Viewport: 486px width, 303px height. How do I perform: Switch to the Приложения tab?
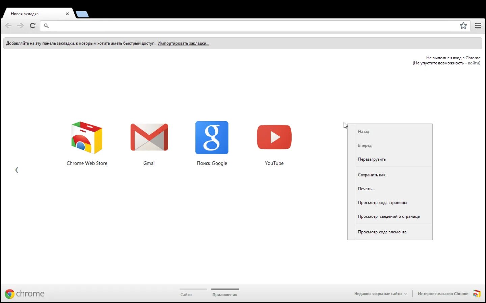point(225,294)
